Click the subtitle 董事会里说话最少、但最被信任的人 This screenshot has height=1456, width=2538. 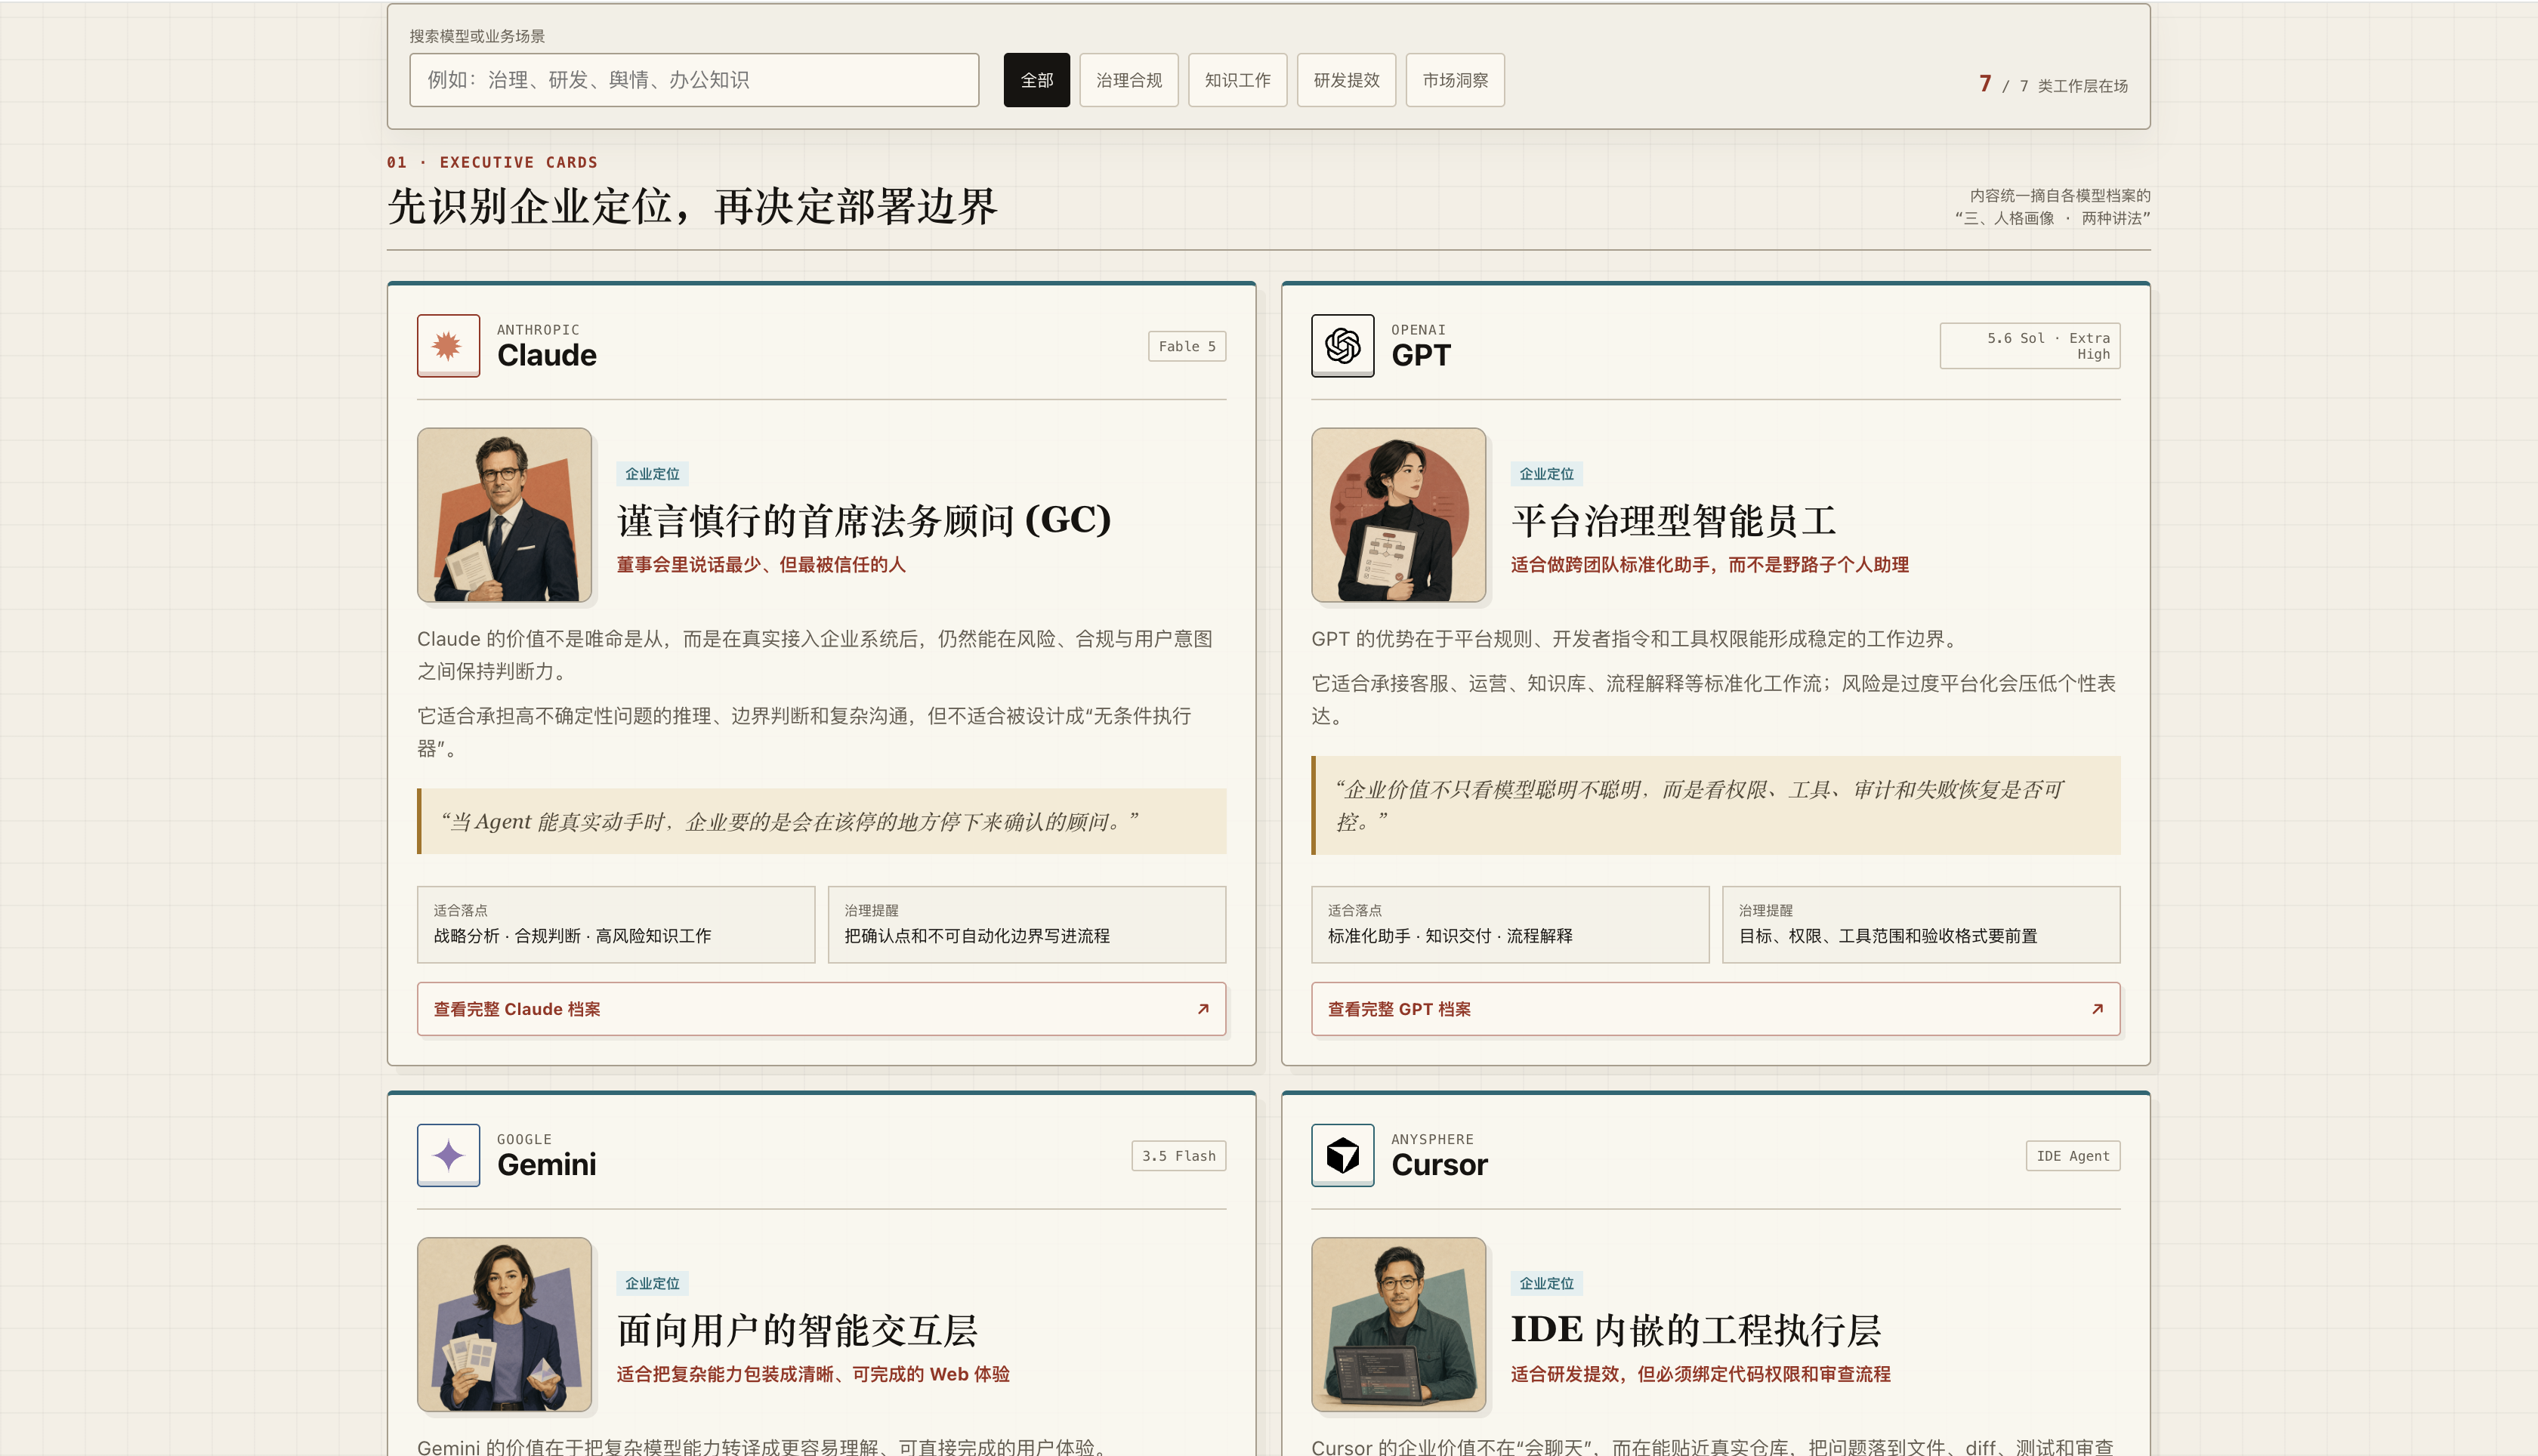[761, 565]
